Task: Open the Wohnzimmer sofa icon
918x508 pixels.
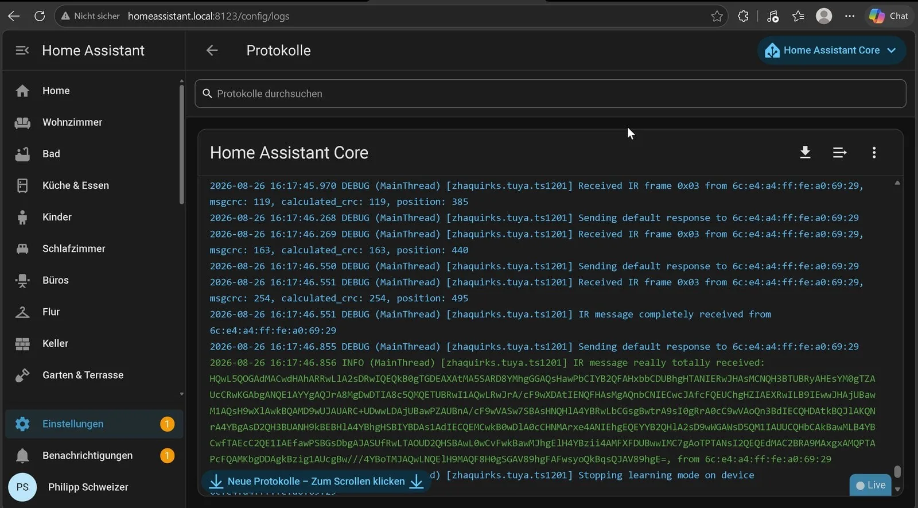Action: [22, 122]
